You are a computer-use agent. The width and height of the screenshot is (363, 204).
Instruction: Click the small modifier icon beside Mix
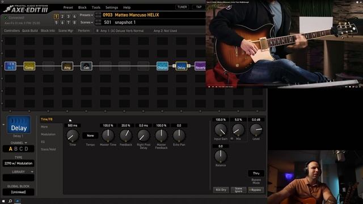pos(232,138)
